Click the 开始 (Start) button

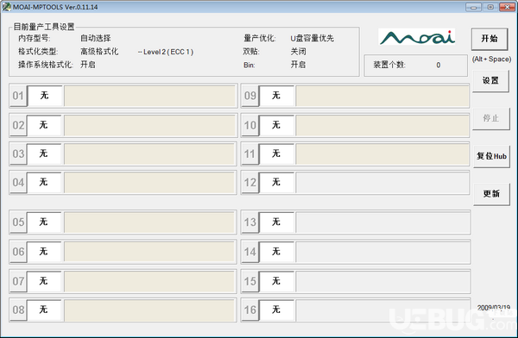(x=490, y=39)
